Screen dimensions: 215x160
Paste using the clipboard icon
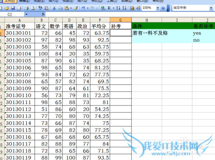(67, 8)
